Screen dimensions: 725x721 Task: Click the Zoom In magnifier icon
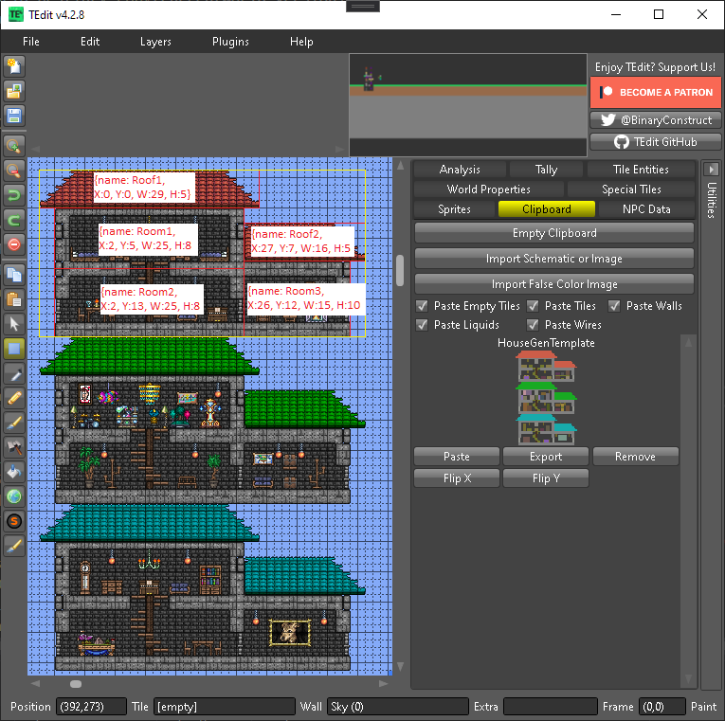(14, 146)
